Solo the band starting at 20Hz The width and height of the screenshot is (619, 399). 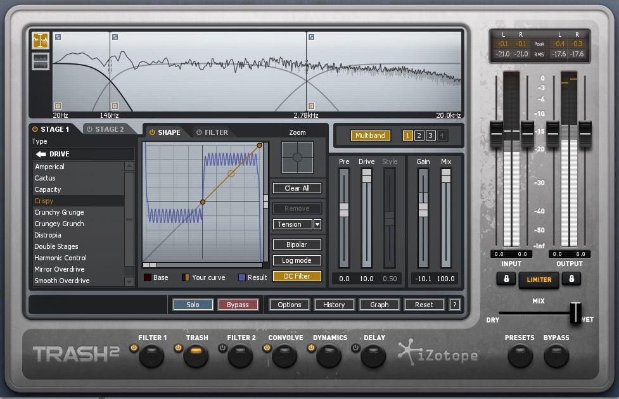[x=58, y=37]
